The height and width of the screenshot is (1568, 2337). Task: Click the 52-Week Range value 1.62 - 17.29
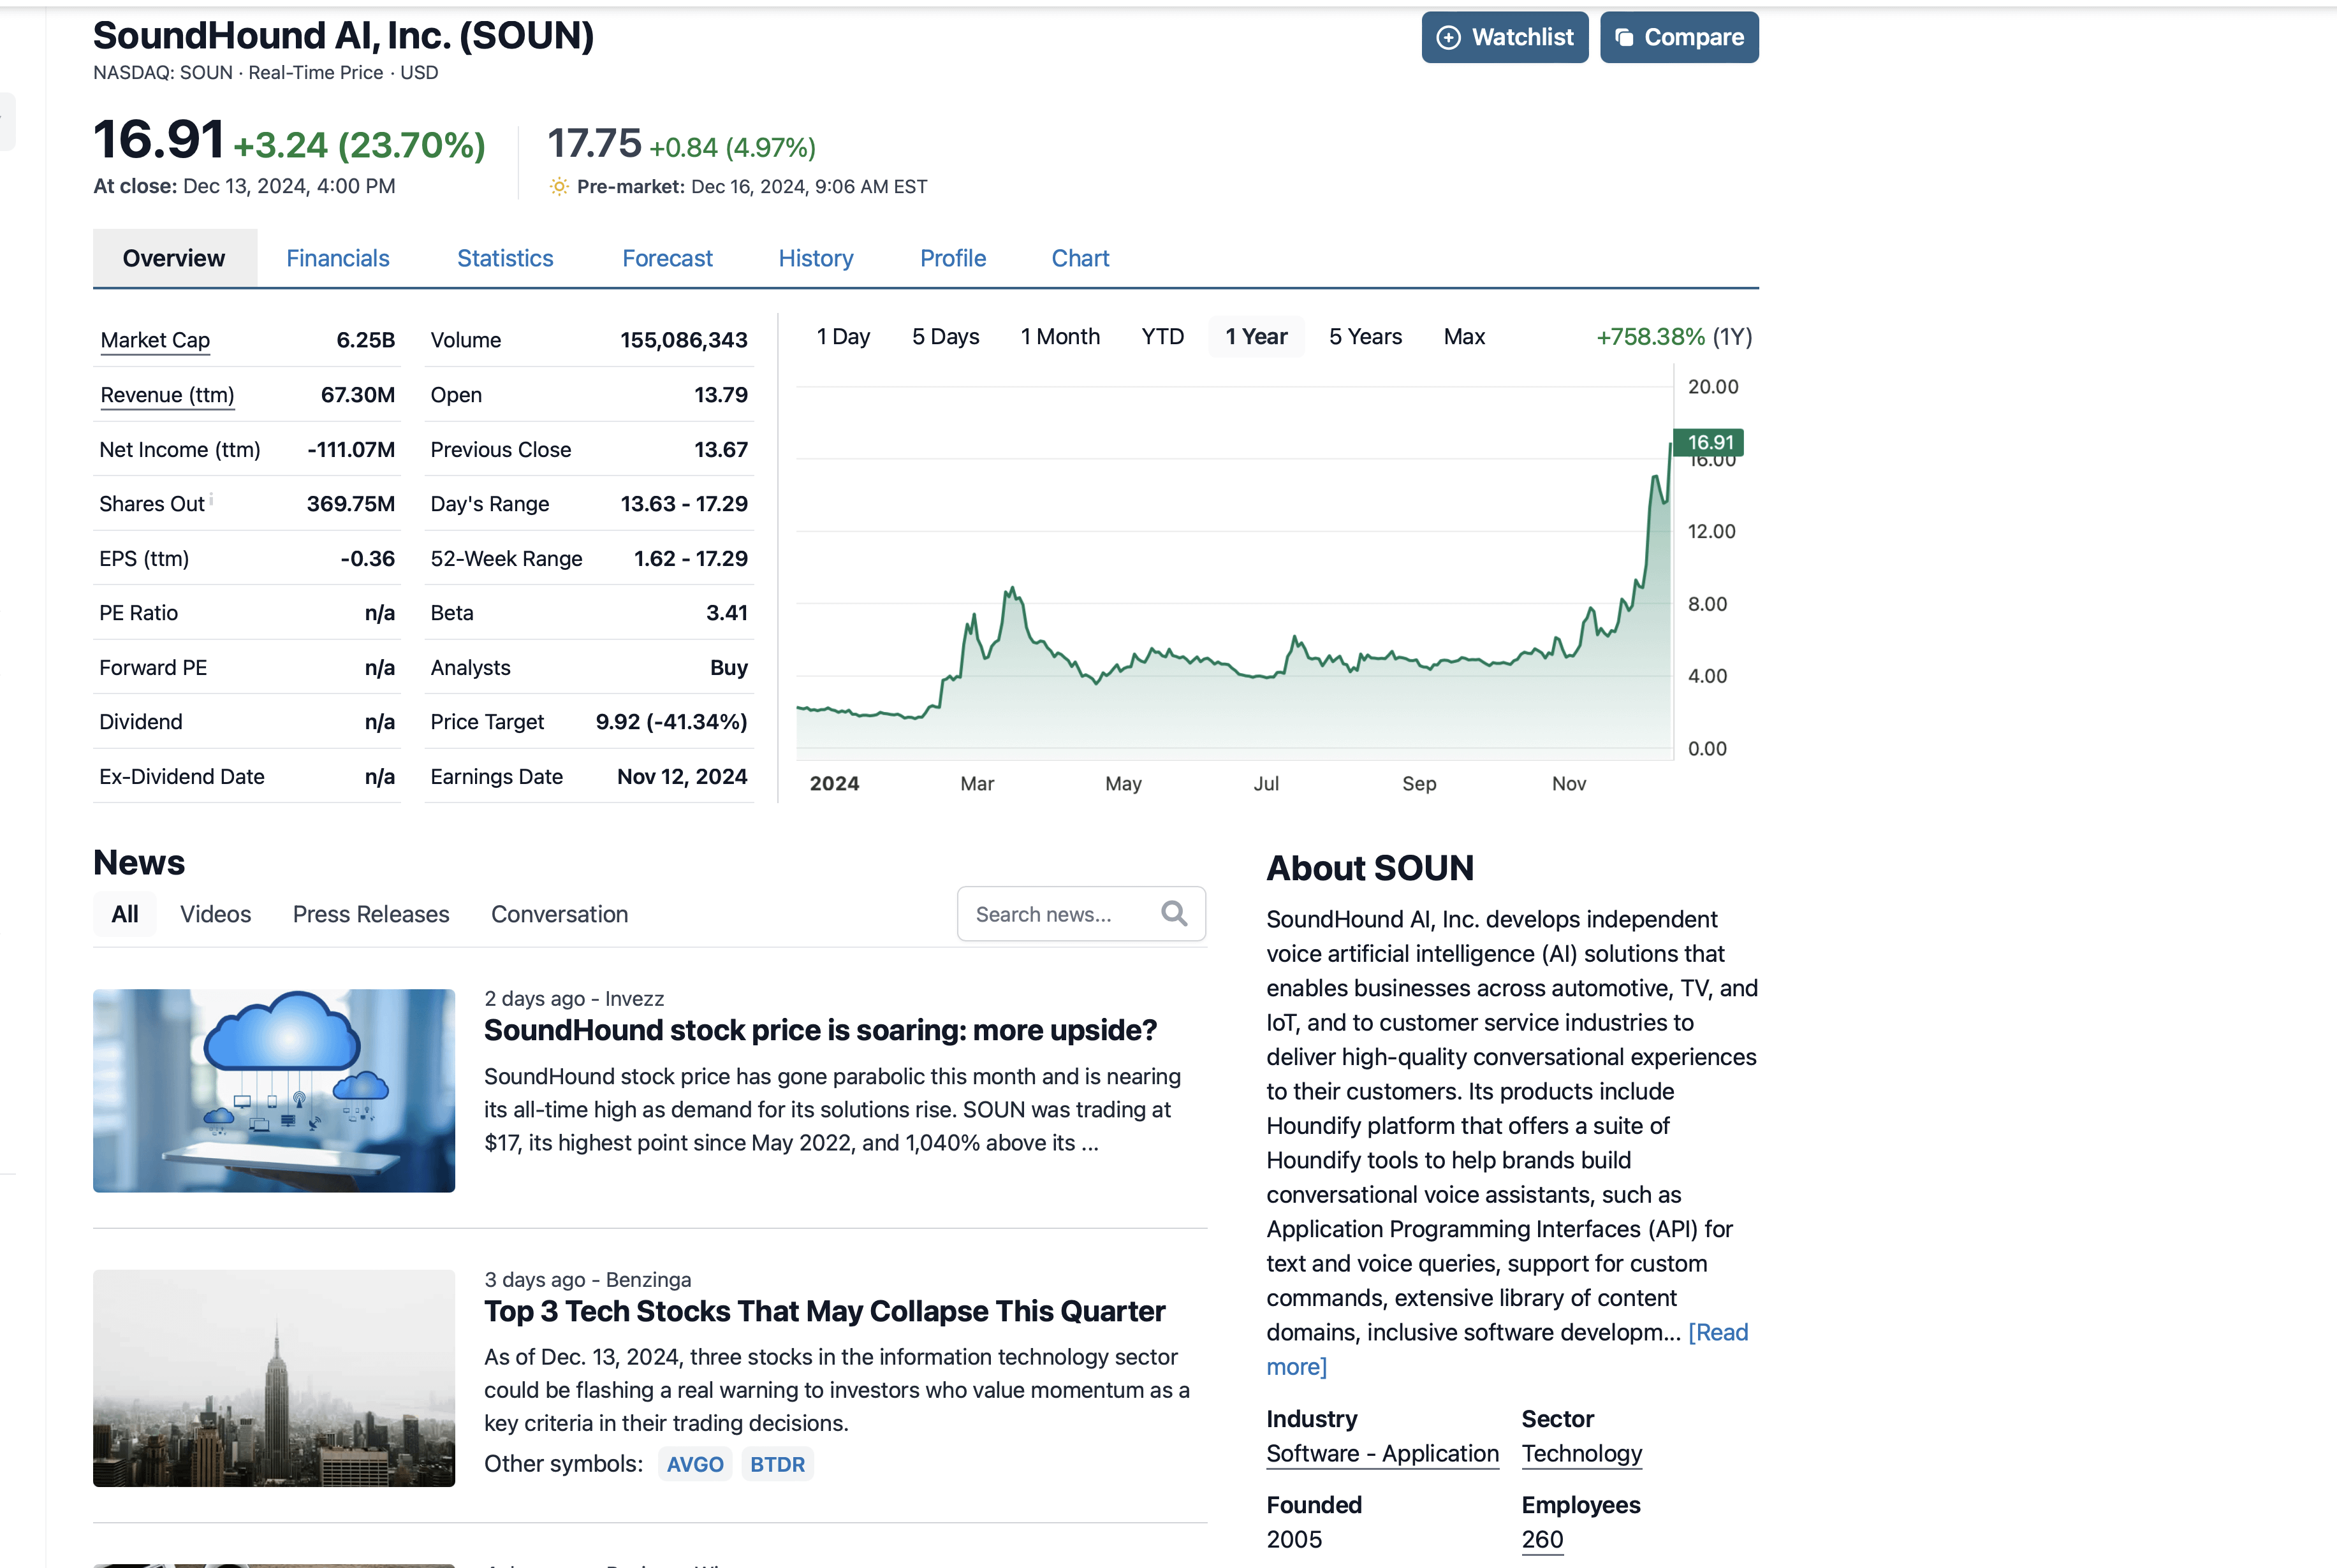(x=691, y=559)
